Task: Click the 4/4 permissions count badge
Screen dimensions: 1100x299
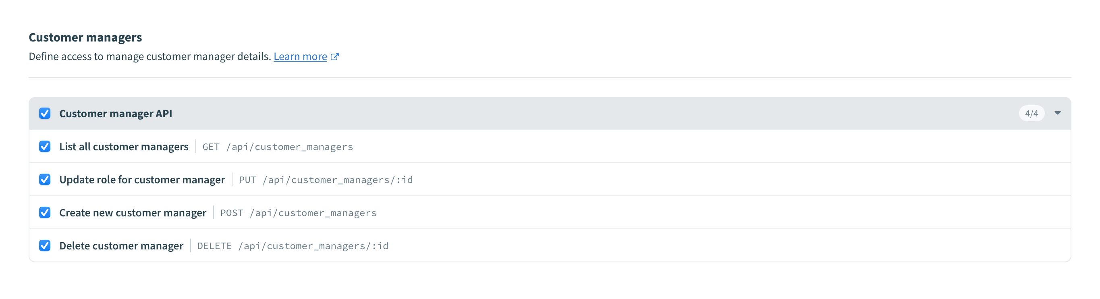Action: click(x=1031, y=114)
